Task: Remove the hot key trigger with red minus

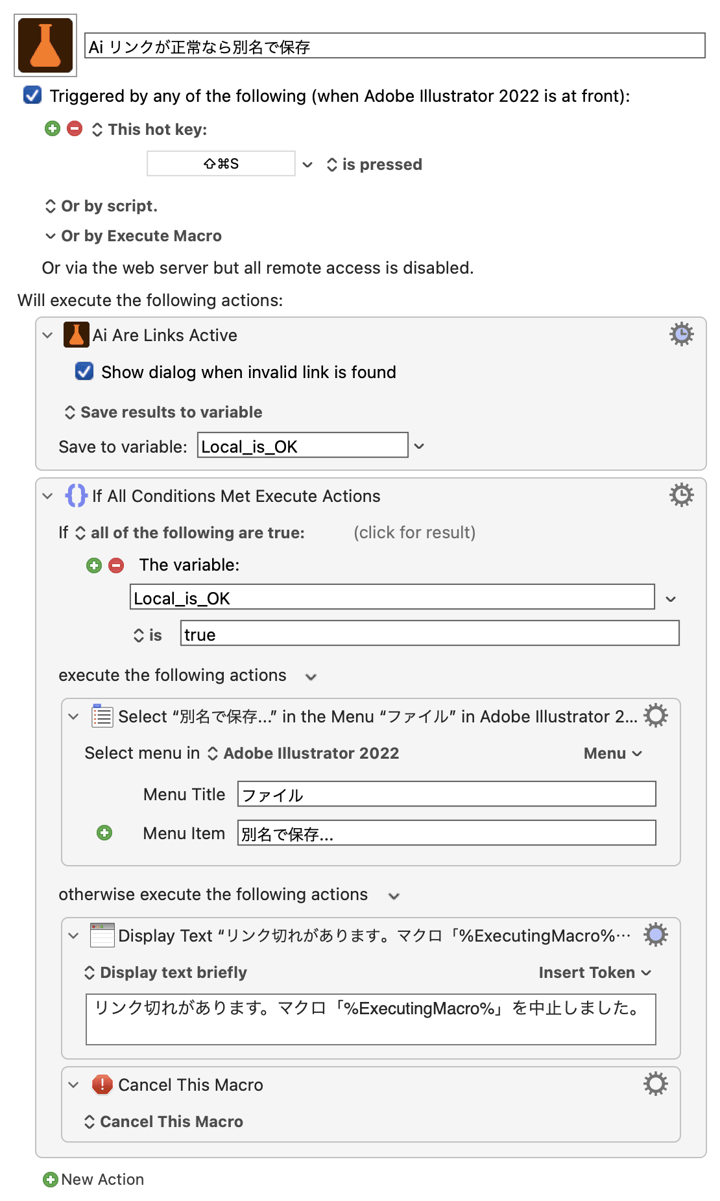Action: [x=75, y=128]
